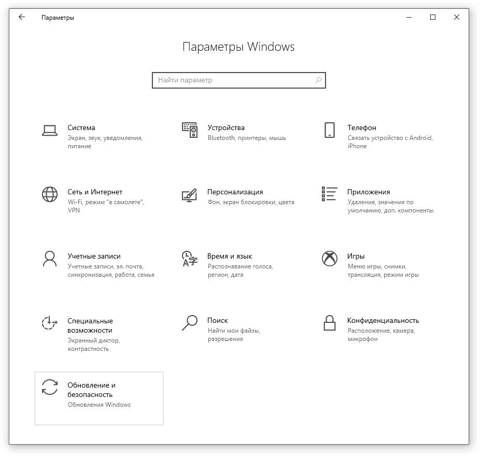Open the Конфиденциальность settings title
The width and height of the screenshot is (480, 456).
tap(383, 320)
